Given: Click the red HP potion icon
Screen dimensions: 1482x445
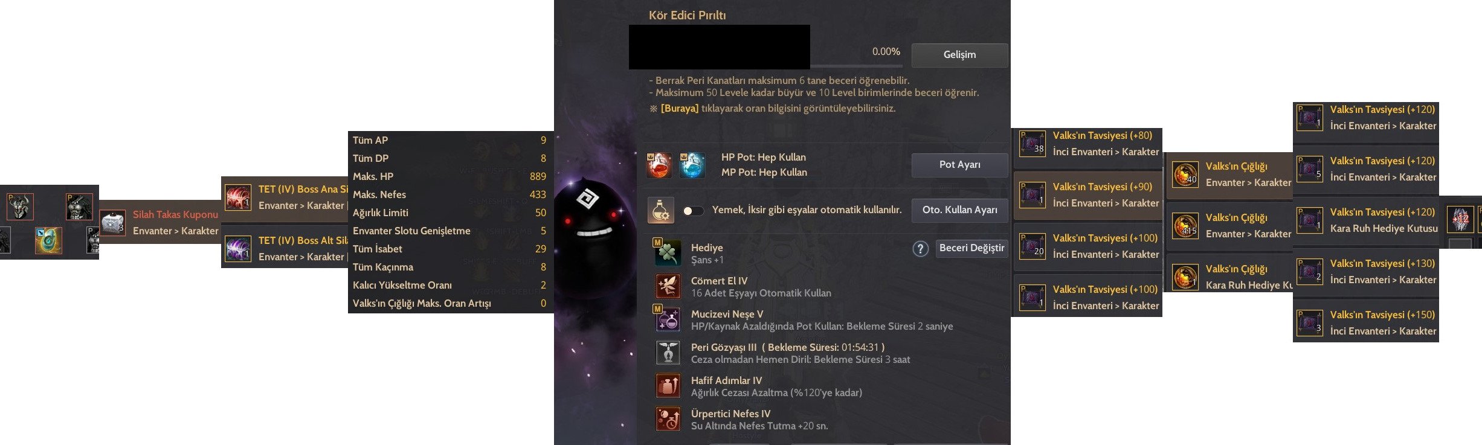Looking at the screenshot, I should 659,165.
